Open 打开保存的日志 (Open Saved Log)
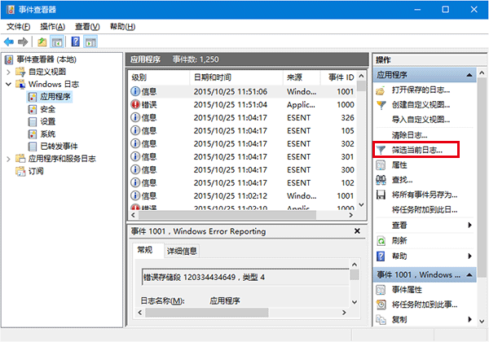This screenshot has width=489, height=342. click(421, 90)
